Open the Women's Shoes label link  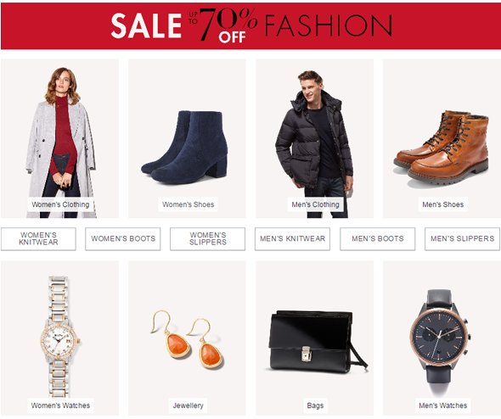[188, 204]
